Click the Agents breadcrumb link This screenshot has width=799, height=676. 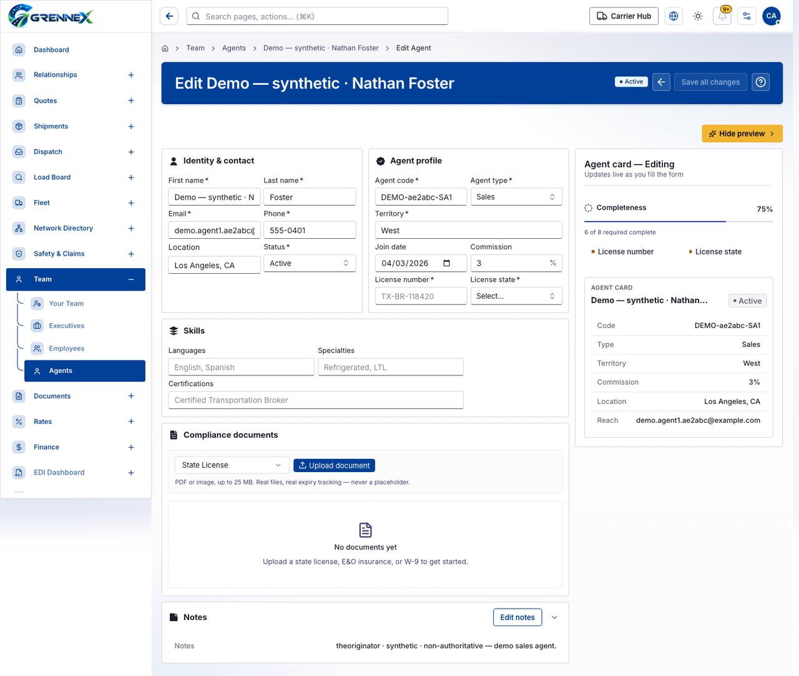pos(234,48)
